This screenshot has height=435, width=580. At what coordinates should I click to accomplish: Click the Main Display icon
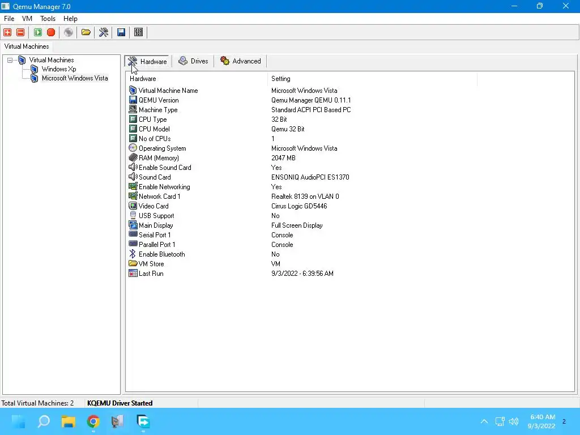(x=133, y=225)
